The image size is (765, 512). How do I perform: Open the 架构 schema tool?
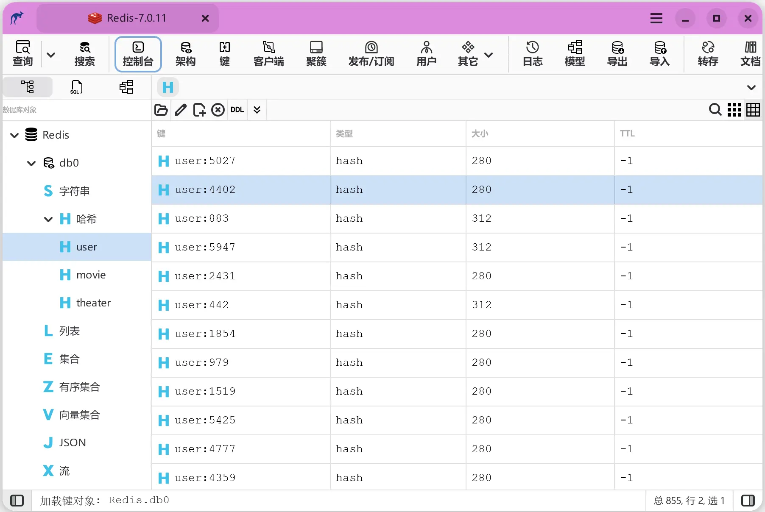(185, 54)
